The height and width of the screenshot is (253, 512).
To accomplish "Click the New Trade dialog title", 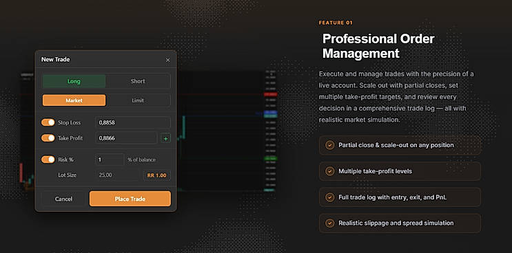I will 56,60.
